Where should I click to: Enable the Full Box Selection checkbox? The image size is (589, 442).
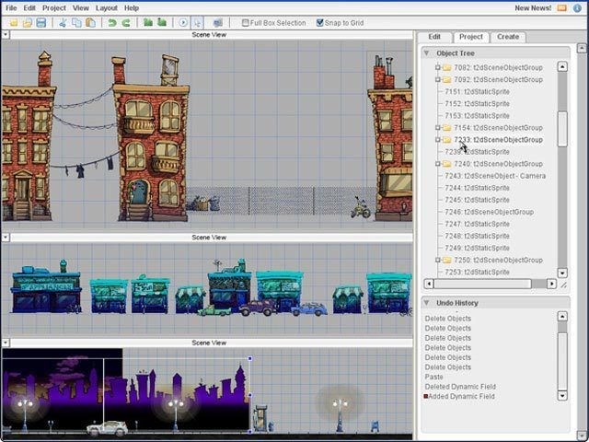pyautogui.click(x=246, y=22)
